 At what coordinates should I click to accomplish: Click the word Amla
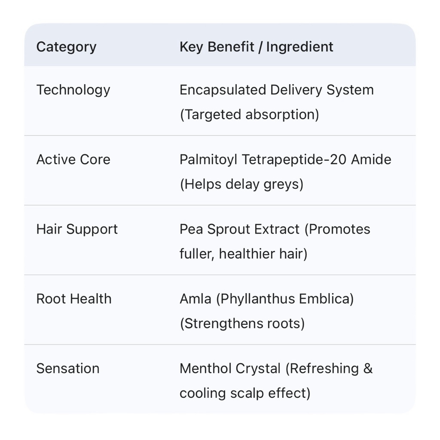click(195, 299)
